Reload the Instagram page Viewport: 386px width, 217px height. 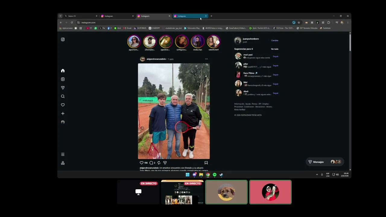[72, 23]
